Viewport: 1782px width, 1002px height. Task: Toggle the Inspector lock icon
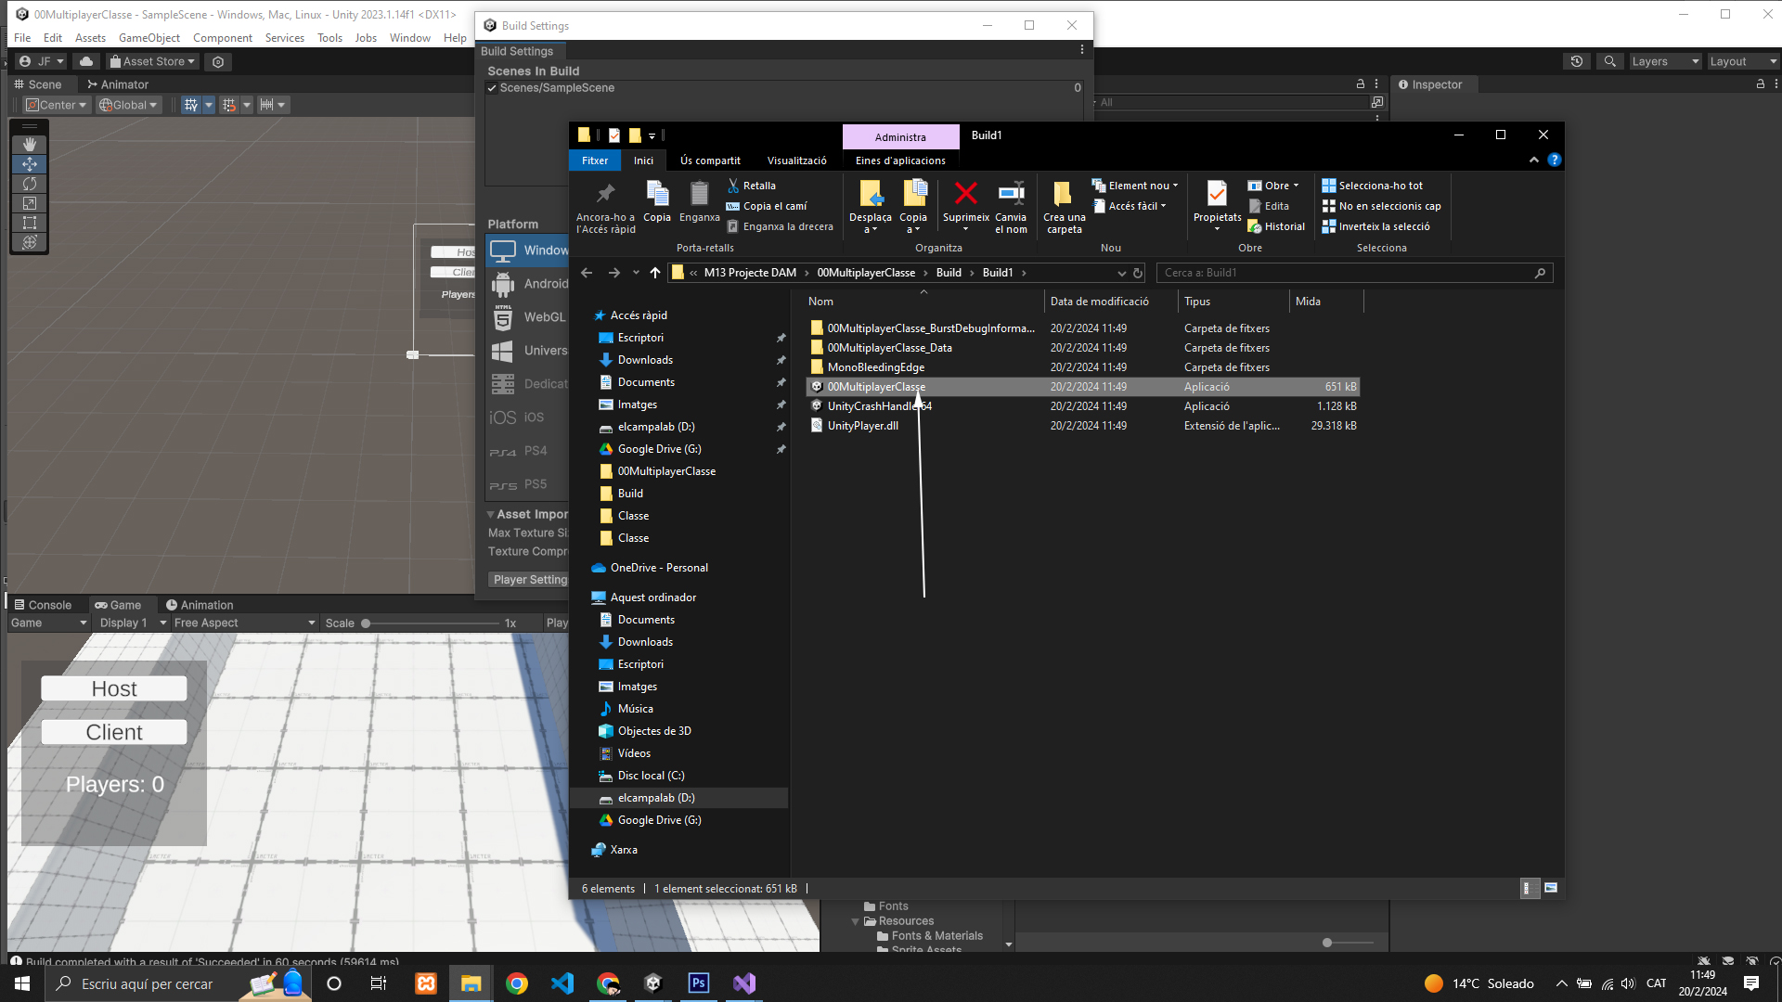coord(1760,84)
